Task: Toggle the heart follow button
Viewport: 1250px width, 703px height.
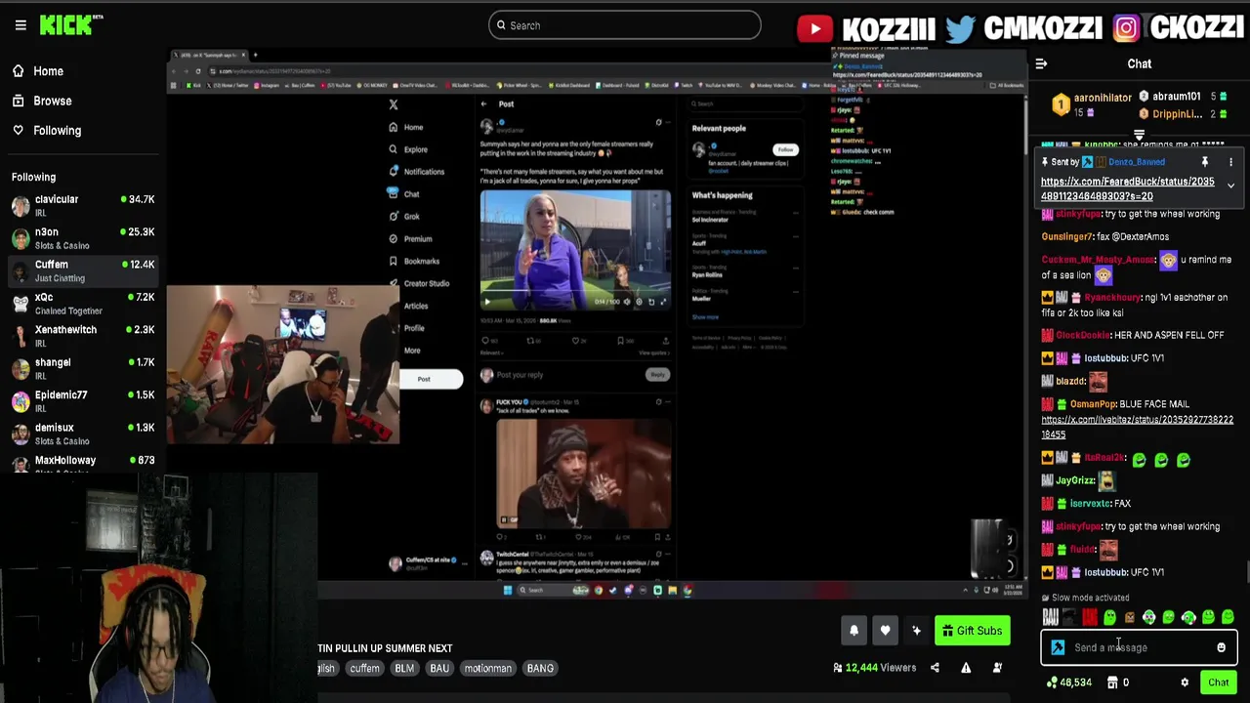Action: (885, 631)
